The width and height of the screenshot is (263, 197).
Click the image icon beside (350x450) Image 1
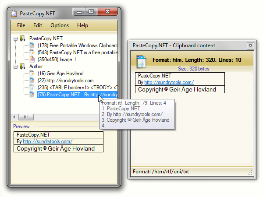click(32, 59)
